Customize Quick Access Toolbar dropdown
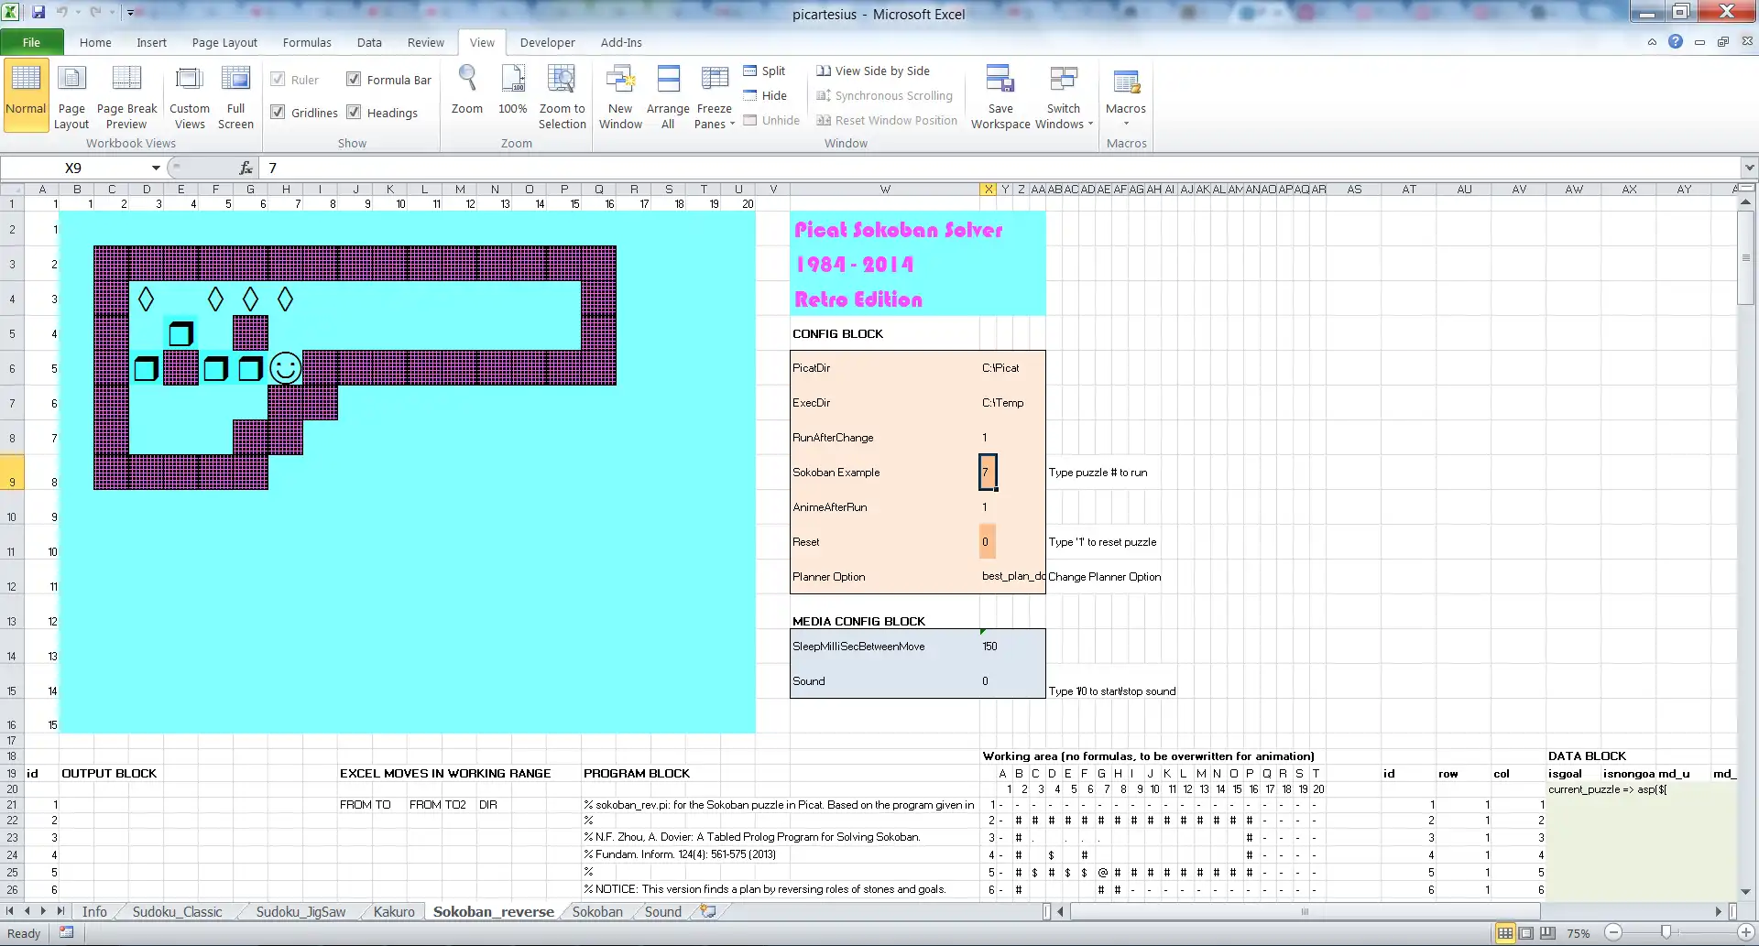Screen dimensions: 1759x946 [130, 13]
